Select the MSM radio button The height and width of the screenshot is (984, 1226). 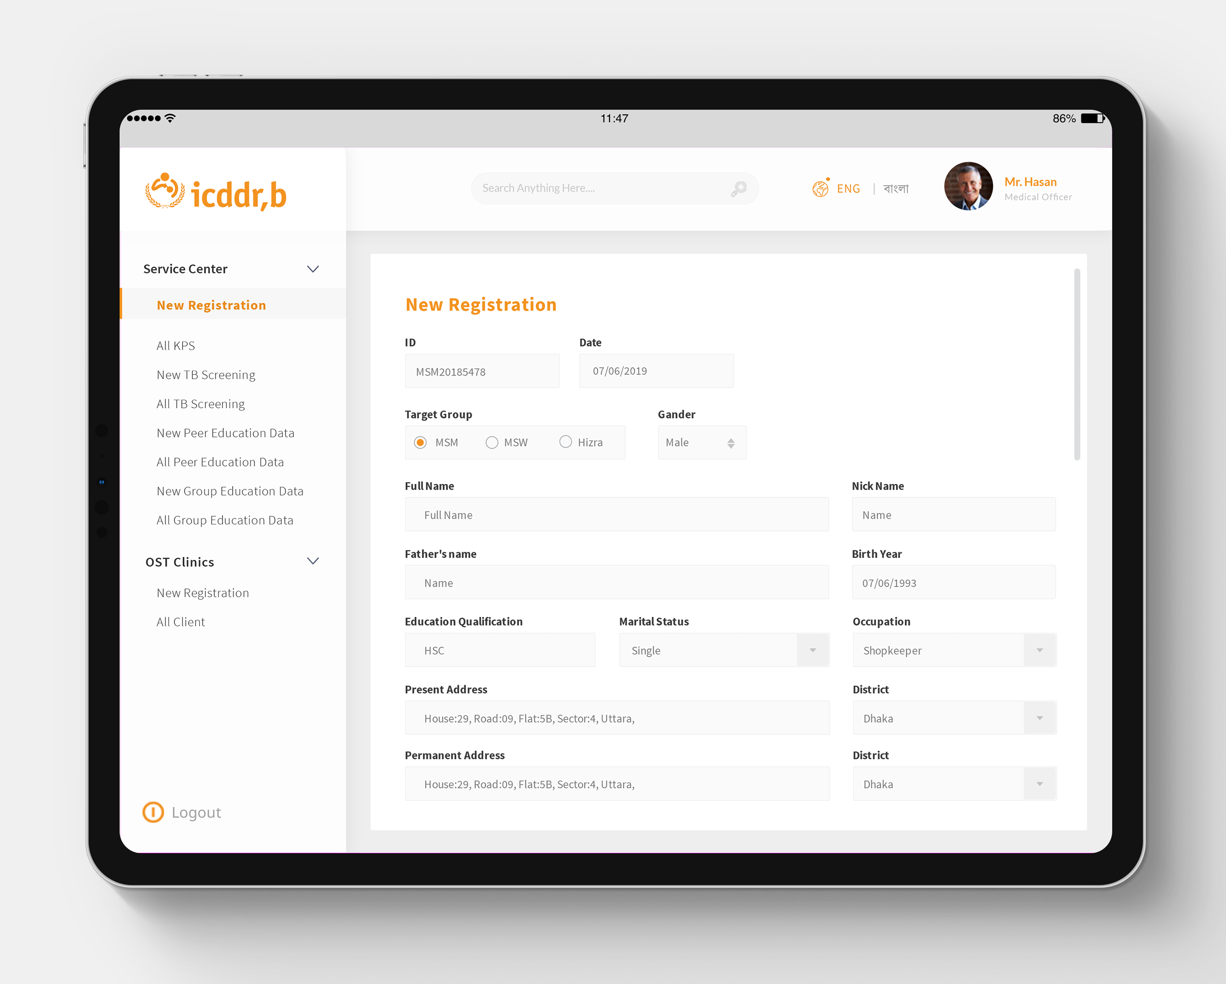(422, 442)
